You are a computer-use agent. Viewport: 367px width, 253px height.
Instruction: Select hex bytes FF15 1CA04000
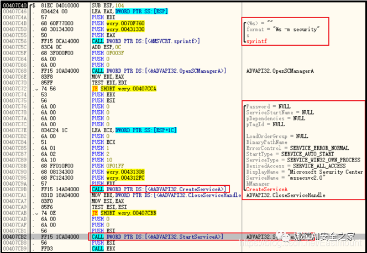point(60,236)
